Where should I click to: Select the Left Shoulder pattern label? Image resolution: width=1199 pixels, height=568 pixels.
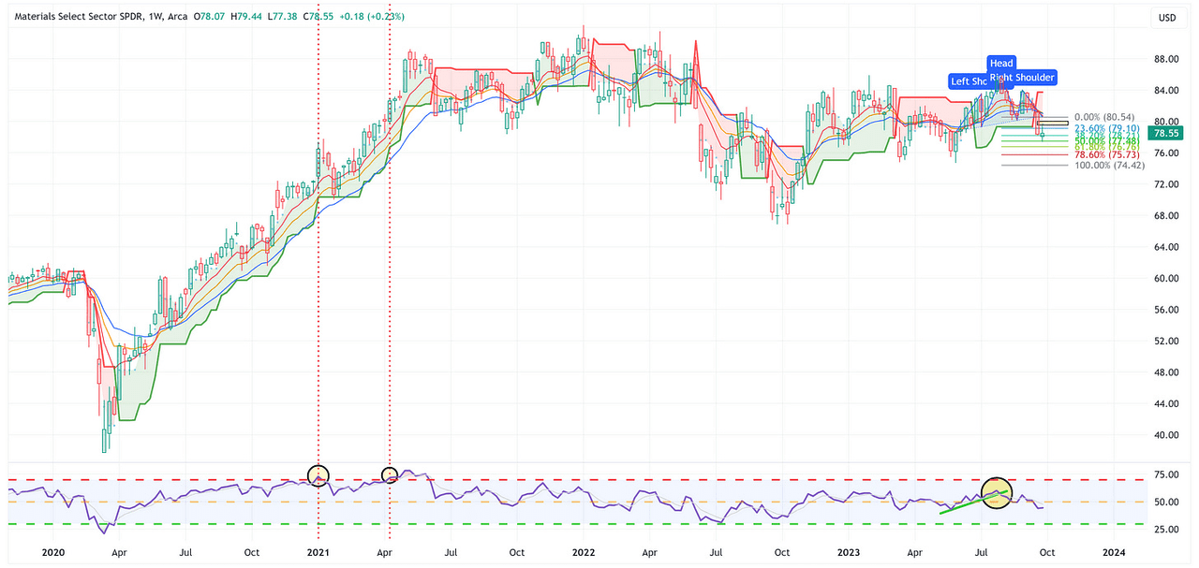click(971, 81)
